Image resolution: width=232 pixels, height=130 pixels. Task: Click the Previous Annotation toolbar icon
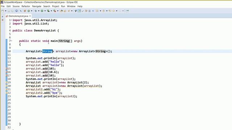click(x=104, y=11)
